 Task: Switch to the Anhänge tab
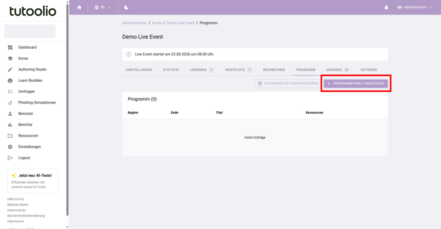point(338,70)
